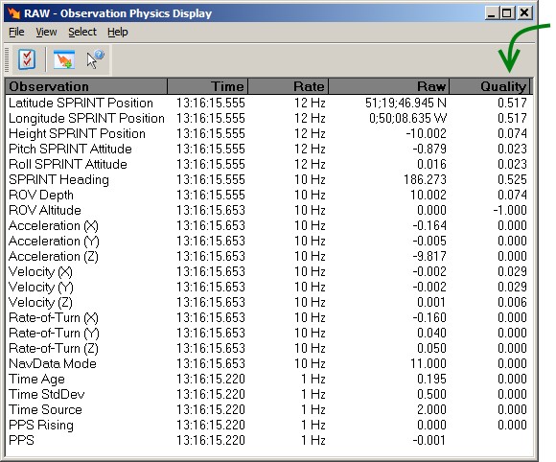Select the NavData Mode observation row
Screen dimensions: 556x462
268,364
